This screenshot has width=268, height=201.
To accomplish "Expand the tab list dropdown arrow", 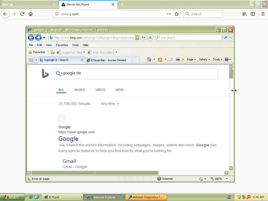I will [x=36, y=60].
